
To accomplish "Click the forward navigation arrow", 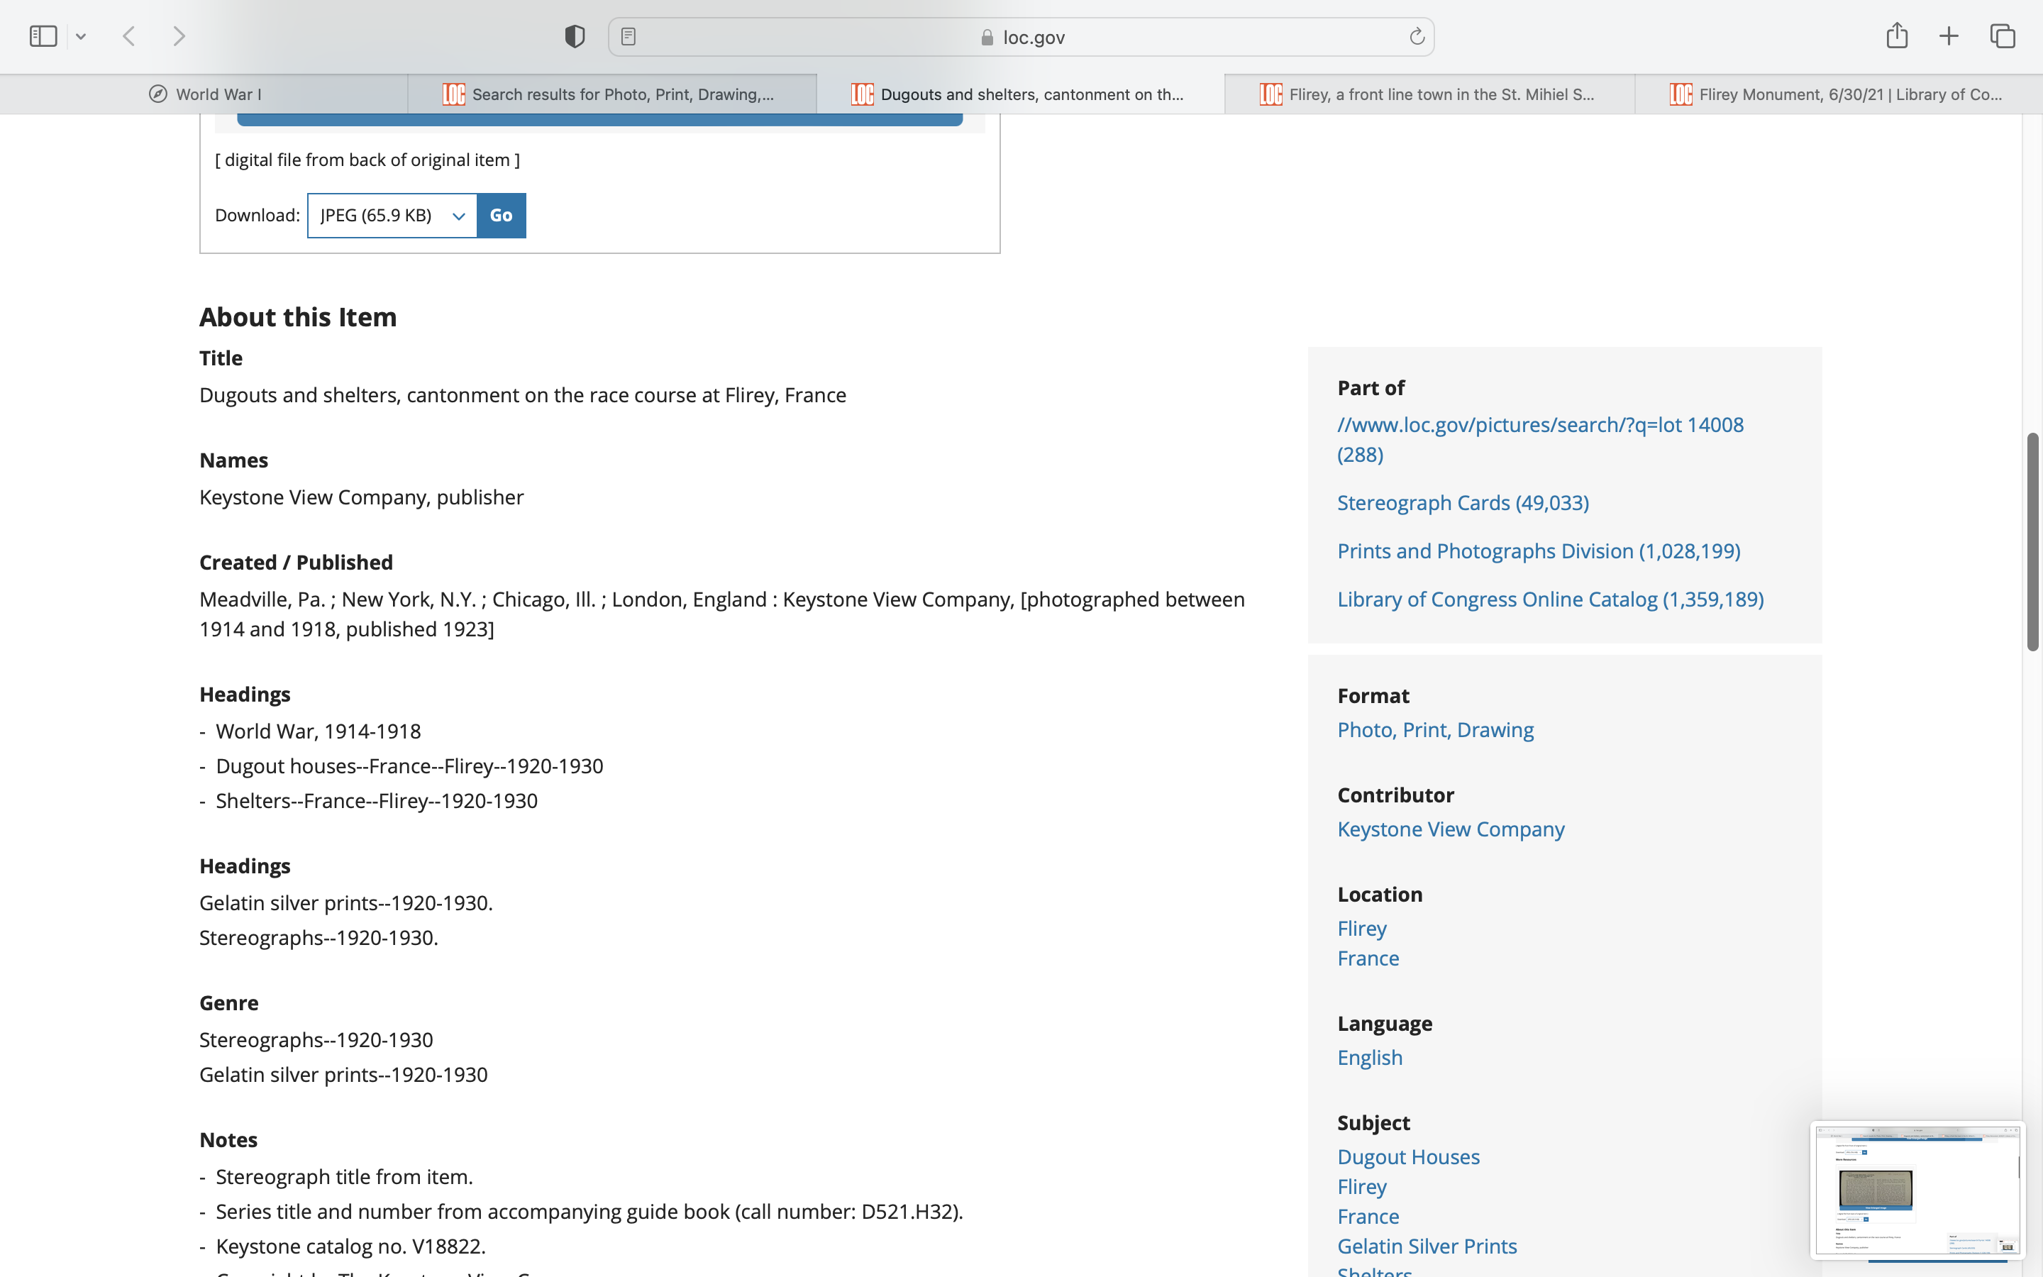I will point(178,36).
